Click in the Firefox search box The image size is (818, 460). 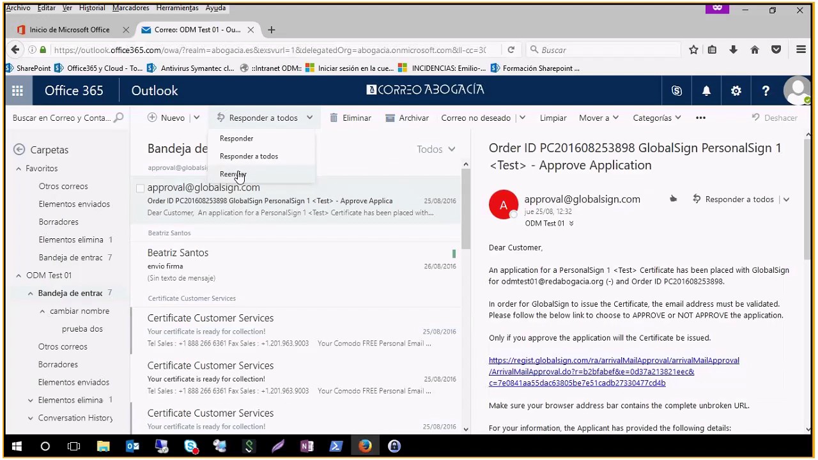click(x=603, y=50)
